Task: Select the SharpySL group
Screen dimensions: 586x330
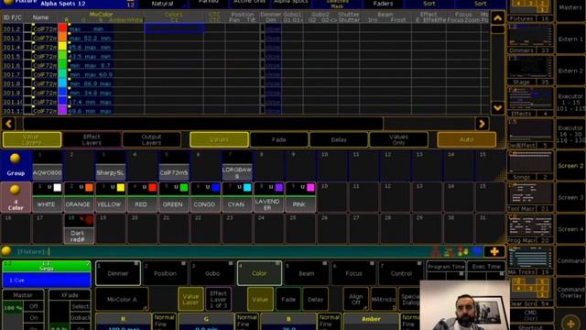Action: pos(110,165)
